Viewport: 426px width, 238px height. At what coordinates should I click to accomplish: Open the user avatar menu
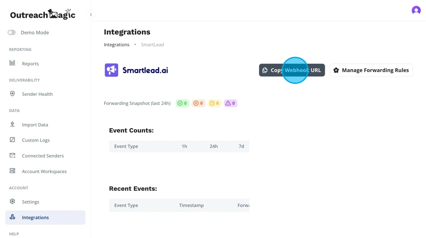coord(416,10)
